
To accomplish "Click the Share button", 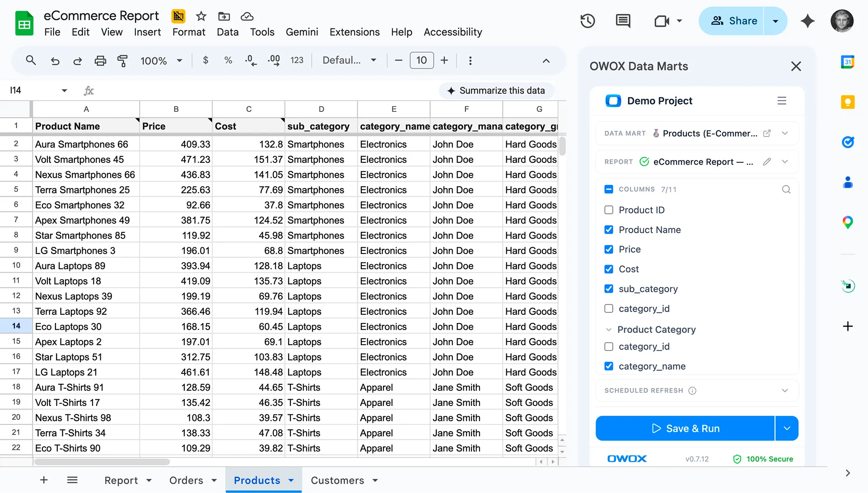I will click(x=732, y=21).
